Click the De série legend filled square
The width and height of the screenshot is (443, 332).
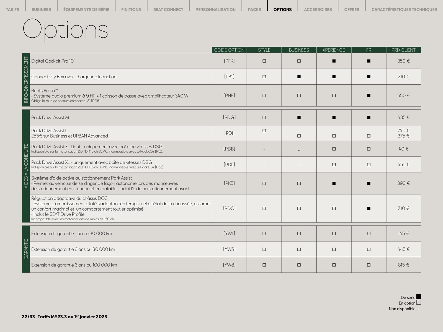tap(419, 297)
